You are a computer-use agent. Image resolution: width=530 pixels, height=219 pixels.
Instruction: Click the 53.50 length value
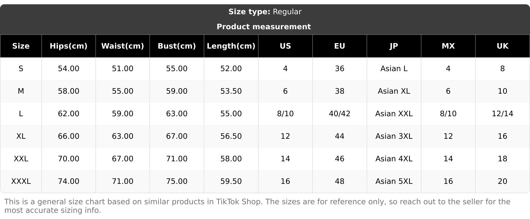pyautogui.click(x=231, y=91)
